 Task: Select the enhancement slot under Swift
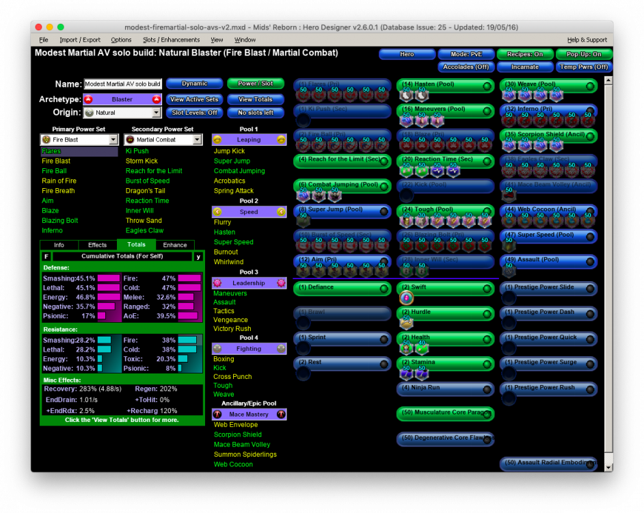[405, 298]
